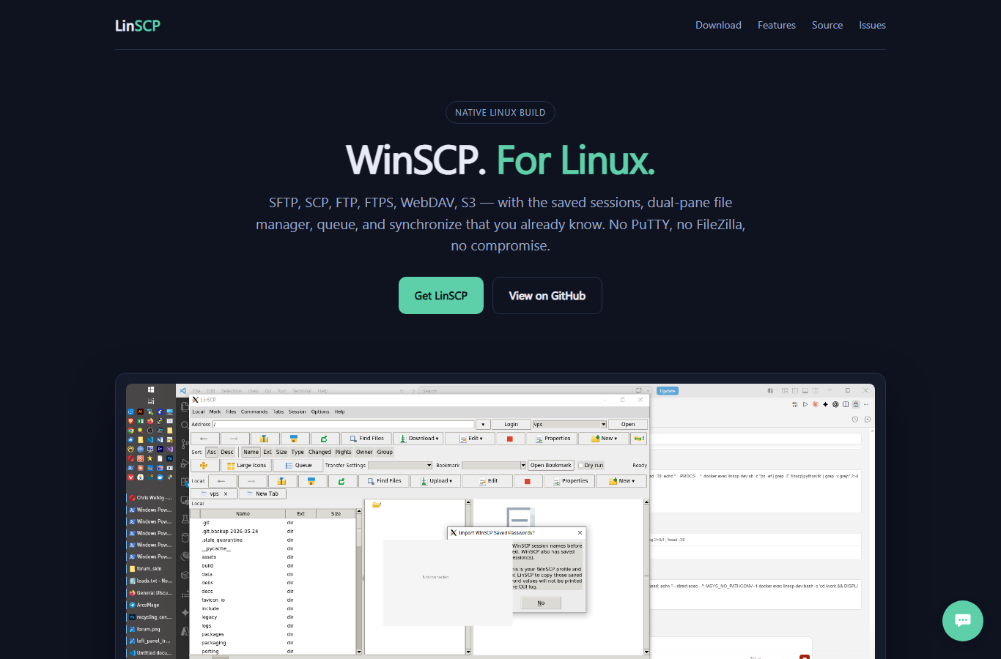Click the Login button
Image resolution: width=1001 pixels, height=659 pixels.
(x=511, y=425)
